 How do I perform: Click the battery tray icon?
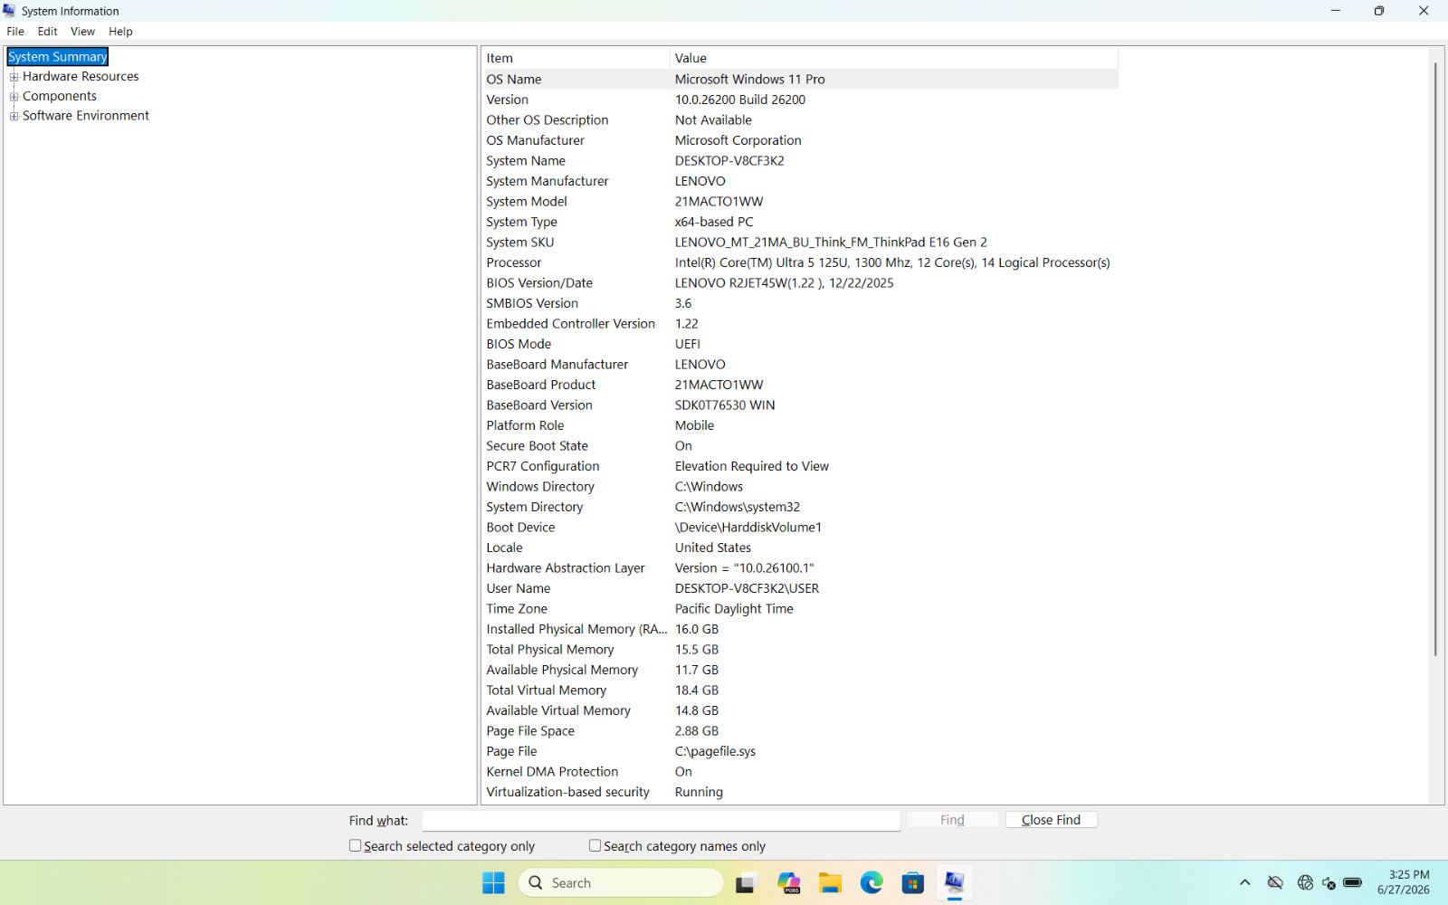pos(1353,882)
